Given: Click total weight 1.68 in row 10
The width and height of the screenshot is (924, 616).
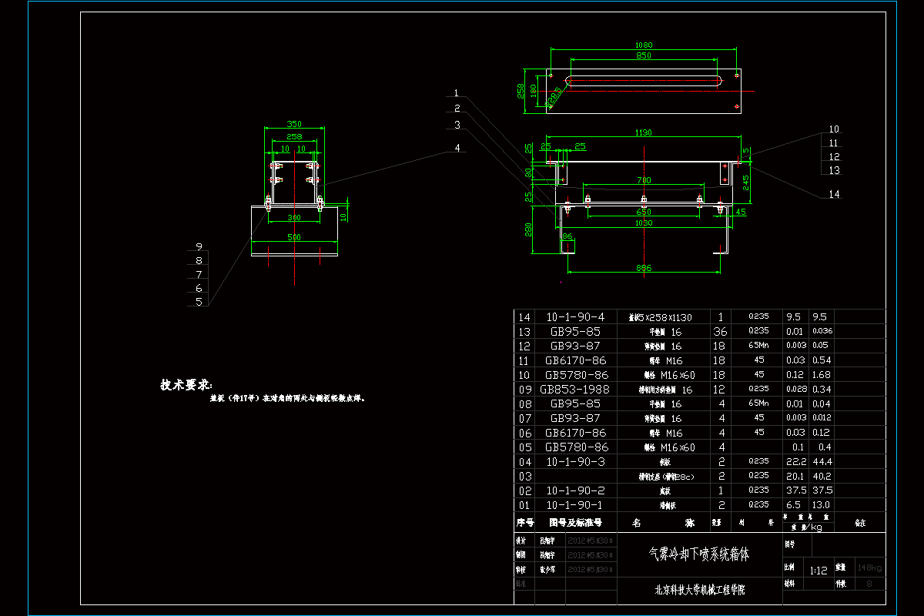Looking at the screenshot, I should 822,374.
